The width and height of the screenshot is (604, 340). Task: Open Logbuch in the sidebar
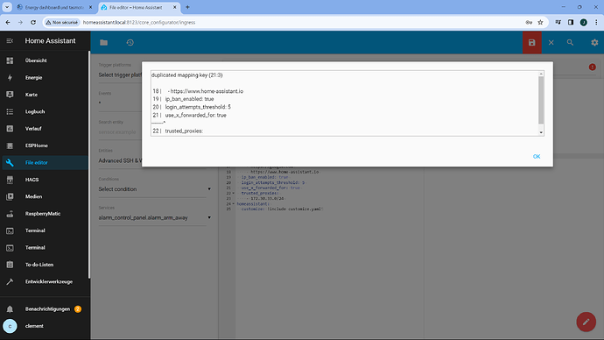pos(45,111)
